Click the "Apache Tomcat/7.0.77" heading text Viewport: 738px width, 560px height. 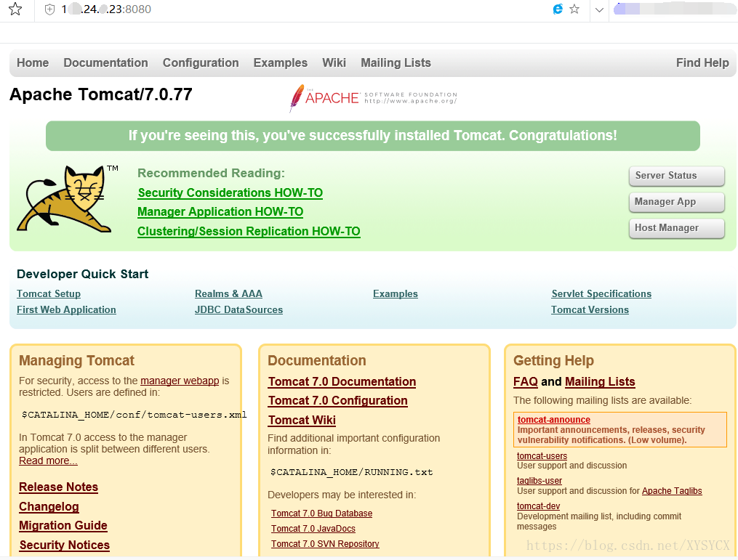tap(101, 94)
